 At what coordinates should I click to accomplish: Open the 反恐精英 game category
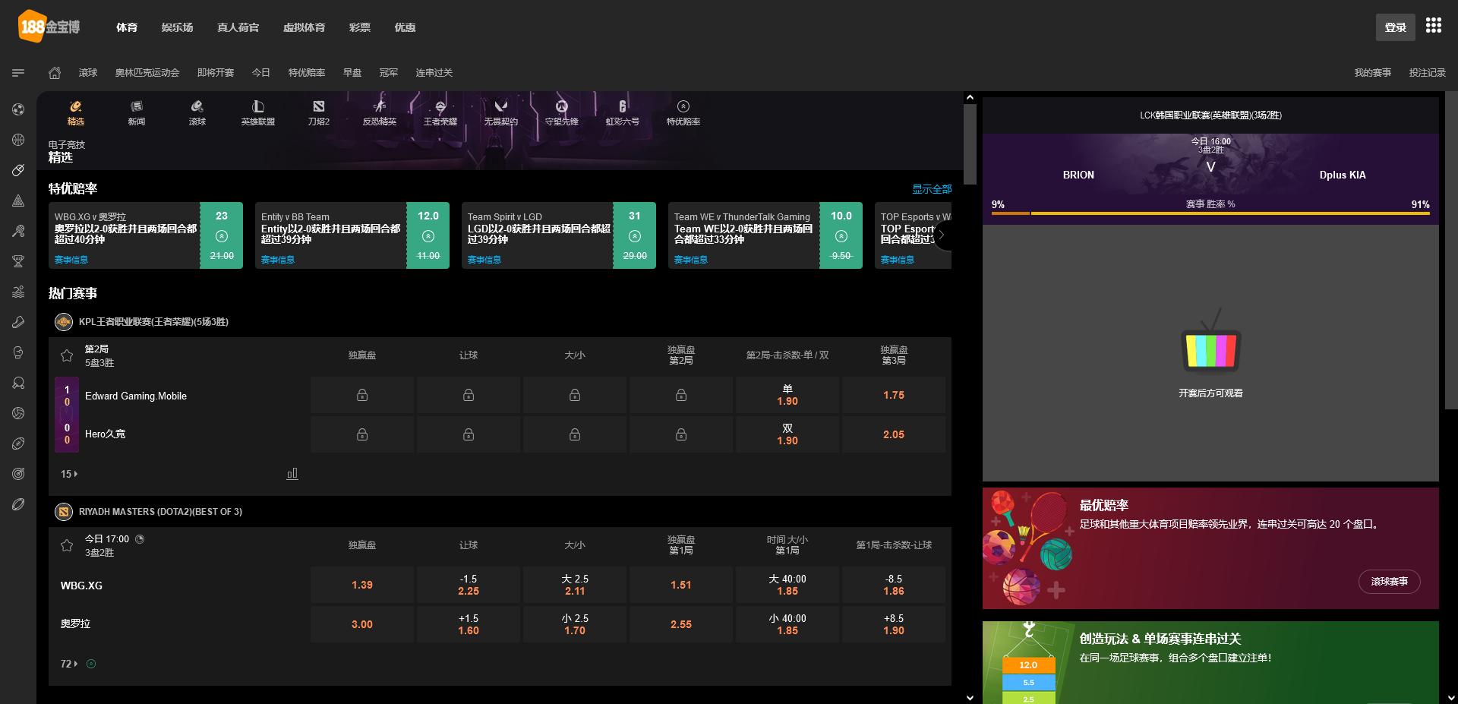click(x=380, y=112)
